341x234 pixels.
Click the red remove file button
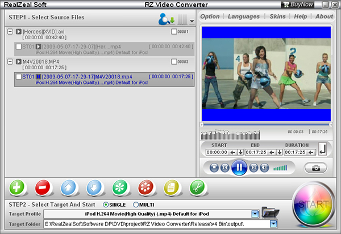coord(43,187)
